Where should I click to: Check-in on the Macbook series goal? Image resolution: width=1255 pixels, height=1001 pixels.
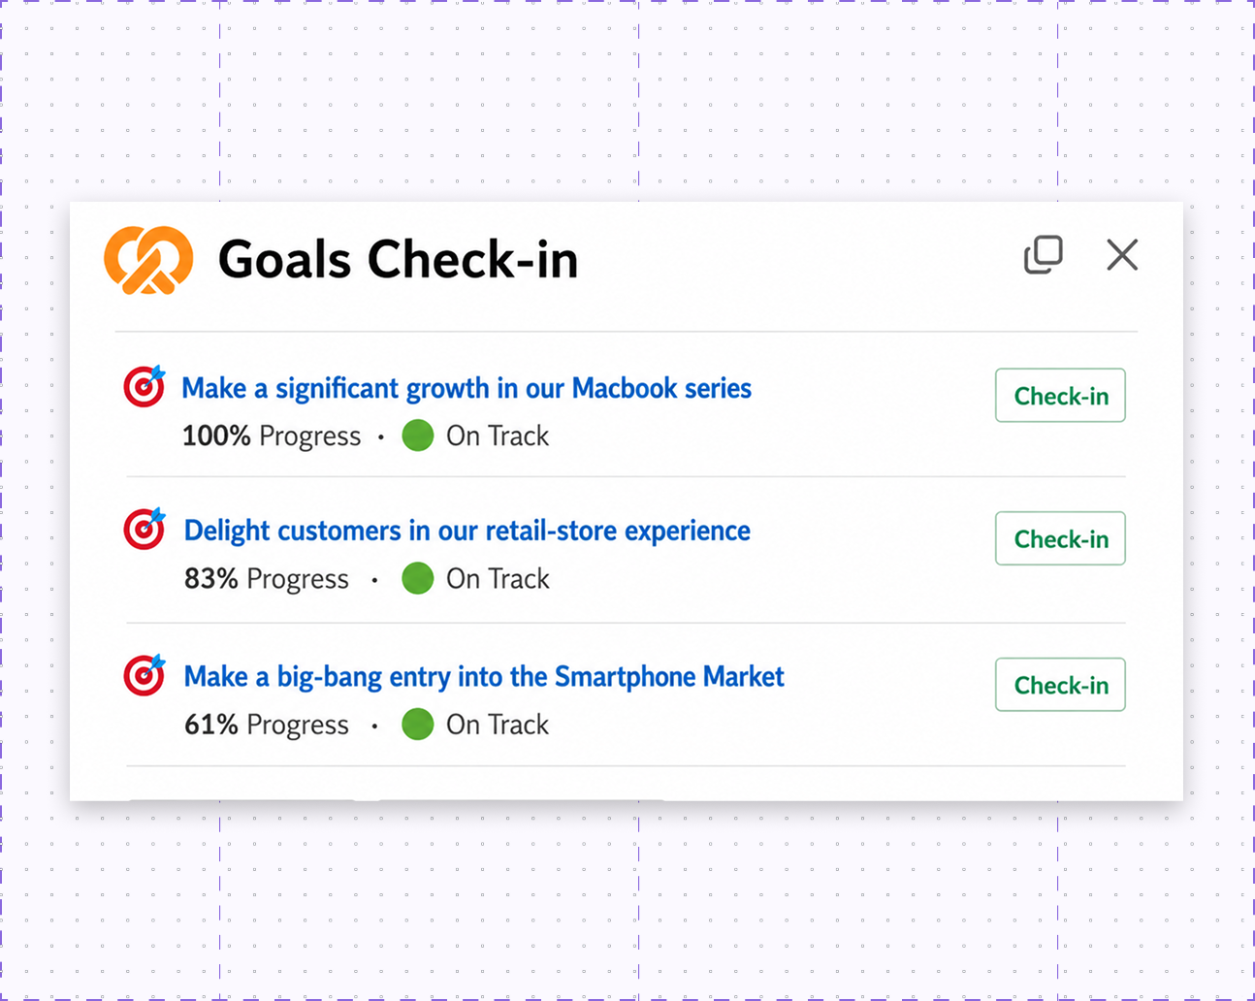tap(1060, 396)
